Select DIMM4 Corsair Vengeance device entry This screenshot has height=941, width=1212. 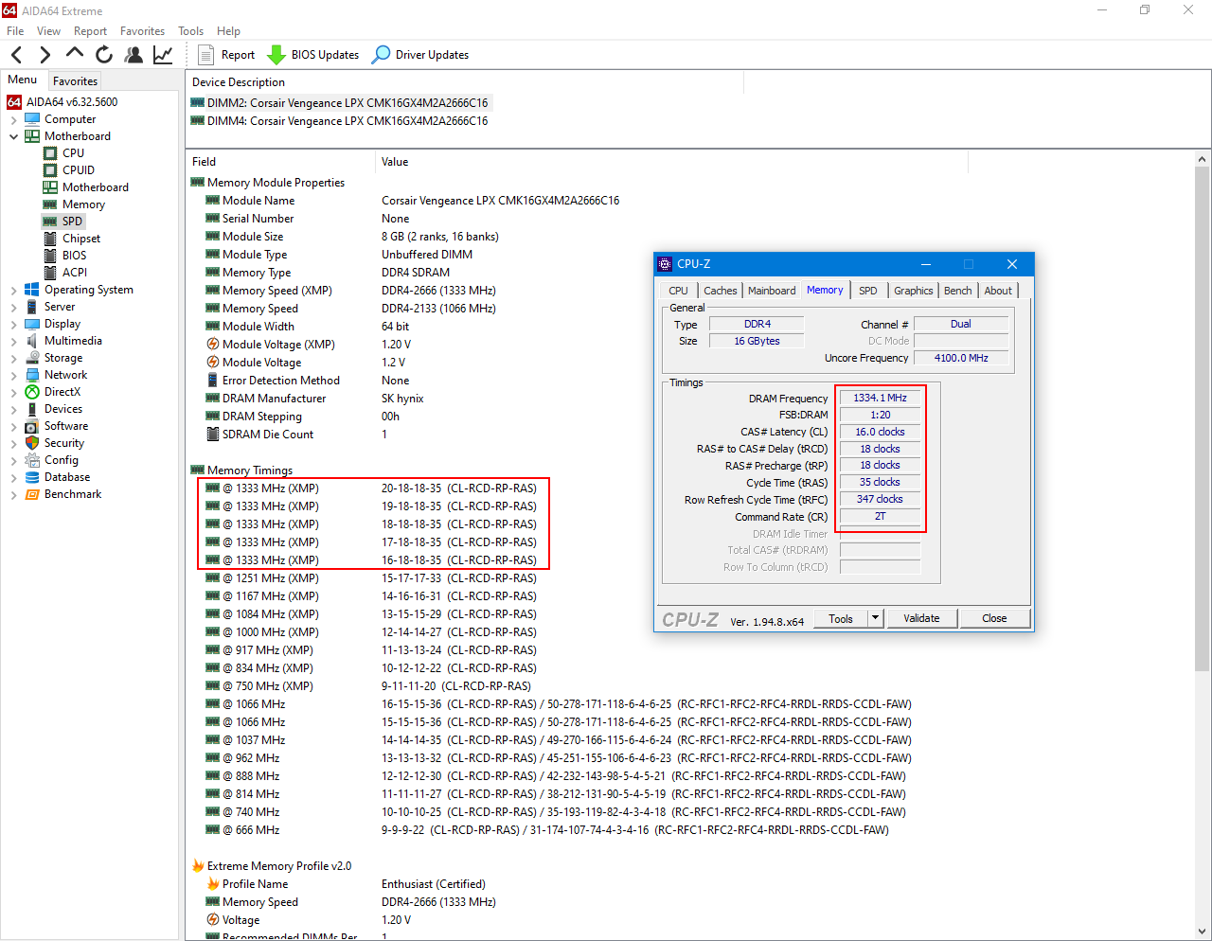coord(340,121)
